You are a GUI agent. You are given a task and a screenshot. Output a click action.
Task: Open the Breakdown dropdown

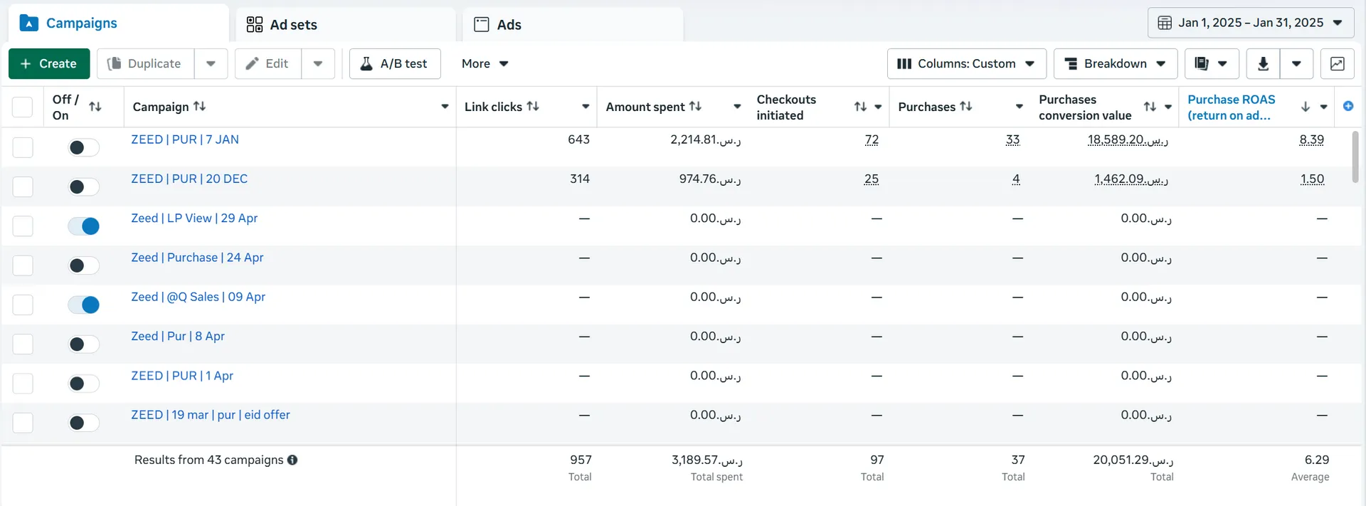coord(1115,63)
